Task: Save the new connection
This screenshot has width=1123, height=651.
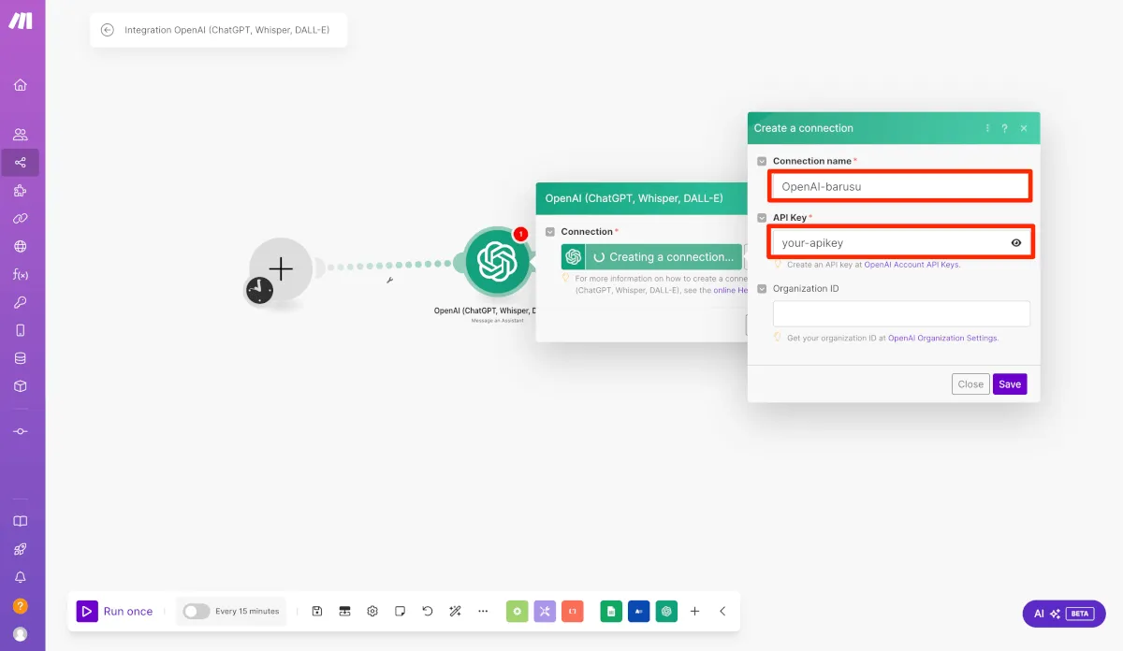Action: click(1010, 384)
